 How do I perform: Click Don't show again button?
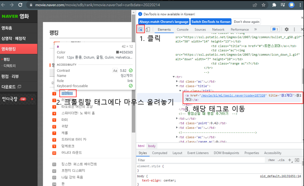pos(246,22)
